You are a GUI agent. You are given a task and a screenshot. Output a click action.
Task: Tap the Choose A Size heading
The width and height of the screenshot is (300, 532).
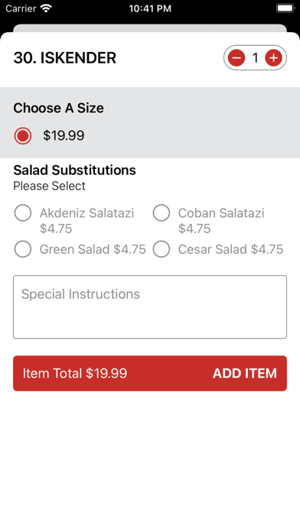pyautogui.click(x=58, y=108)
